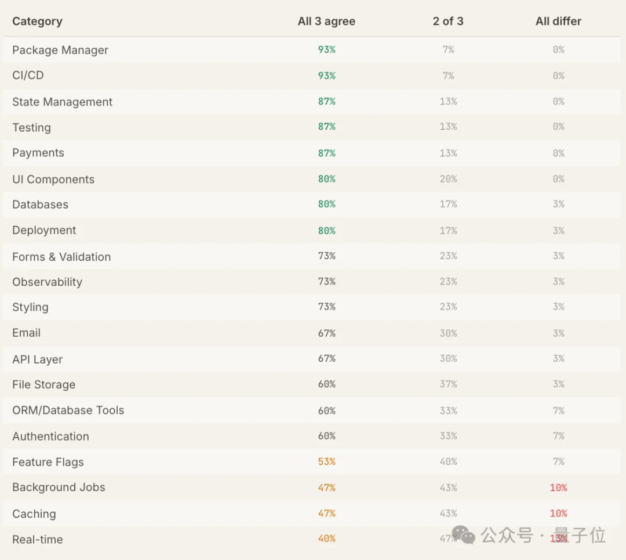
Task: Click the "Forms & Validation" row label
Action: click(61, 257)
